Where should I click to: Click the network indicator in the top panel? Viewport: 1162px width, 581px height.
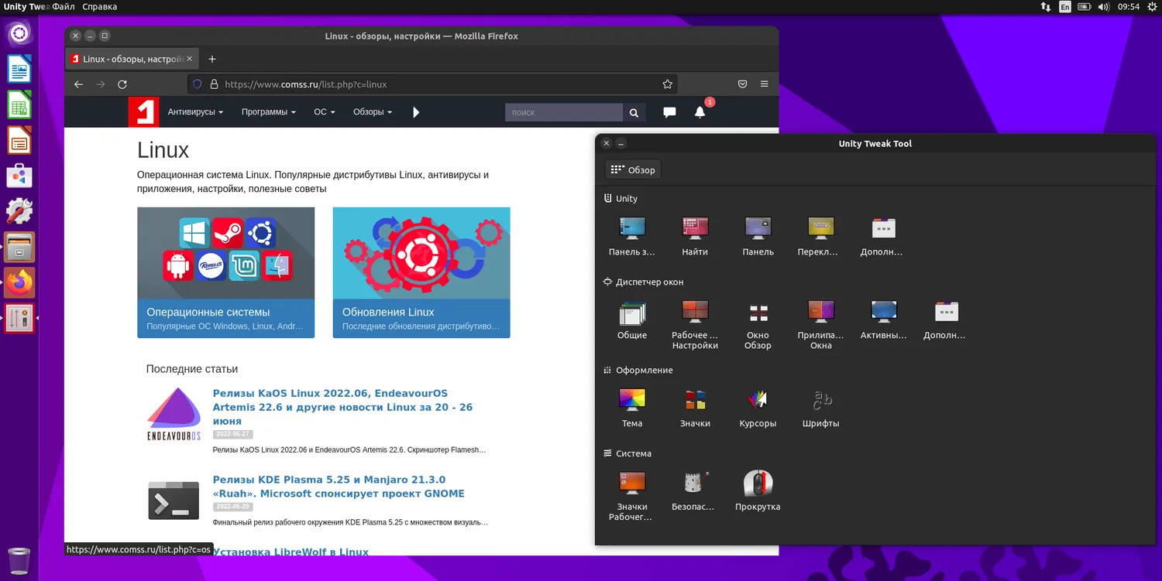(1046, 7)
